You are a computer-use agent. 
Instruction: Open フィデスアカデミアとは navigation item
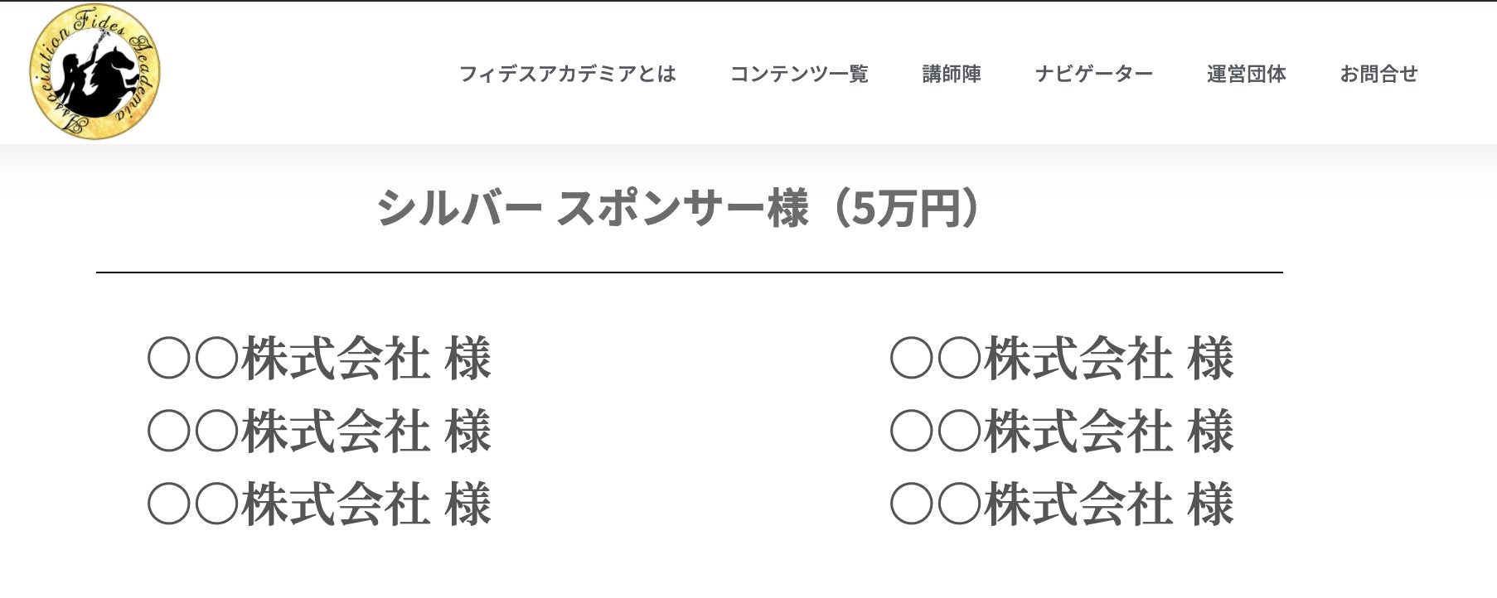(569, 74)
